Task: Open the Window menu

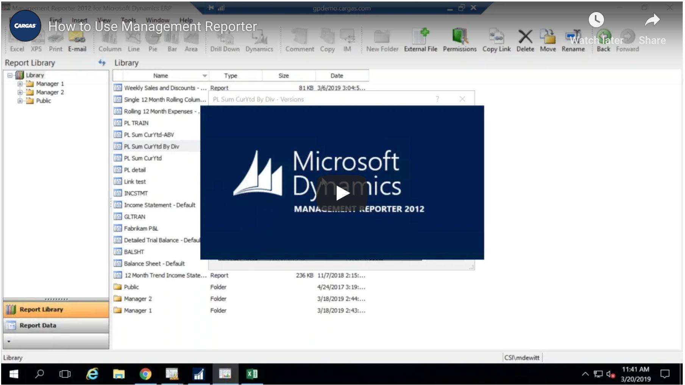Action: point(158,20)
